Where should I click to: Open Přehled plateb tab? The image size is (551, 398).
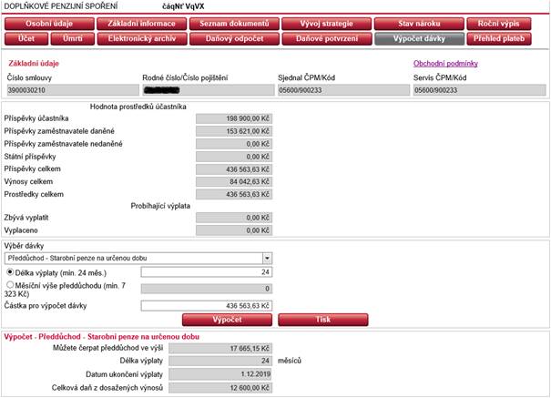(505, 39)
